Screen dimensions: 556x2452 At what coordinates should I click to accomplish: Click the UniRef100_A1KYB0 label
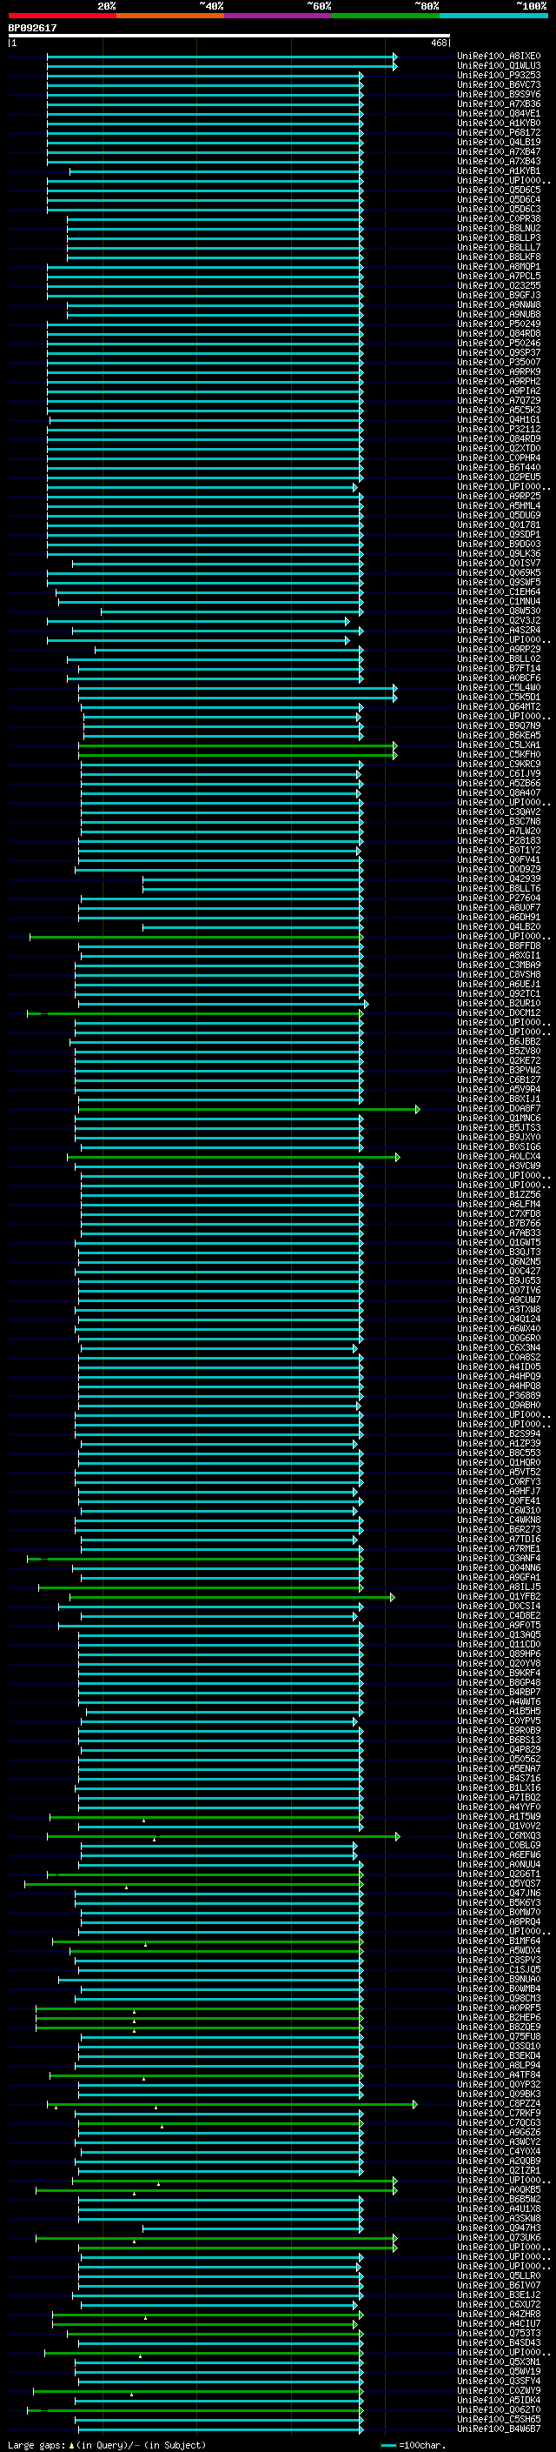(x=499, y=123)
